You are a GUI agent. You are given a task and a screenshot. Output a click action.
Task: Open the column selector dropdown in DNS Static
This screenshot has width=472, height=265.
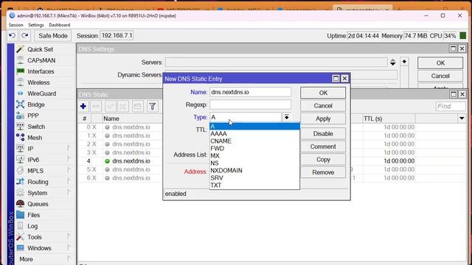pyautogui.click(x=462, y=119)
